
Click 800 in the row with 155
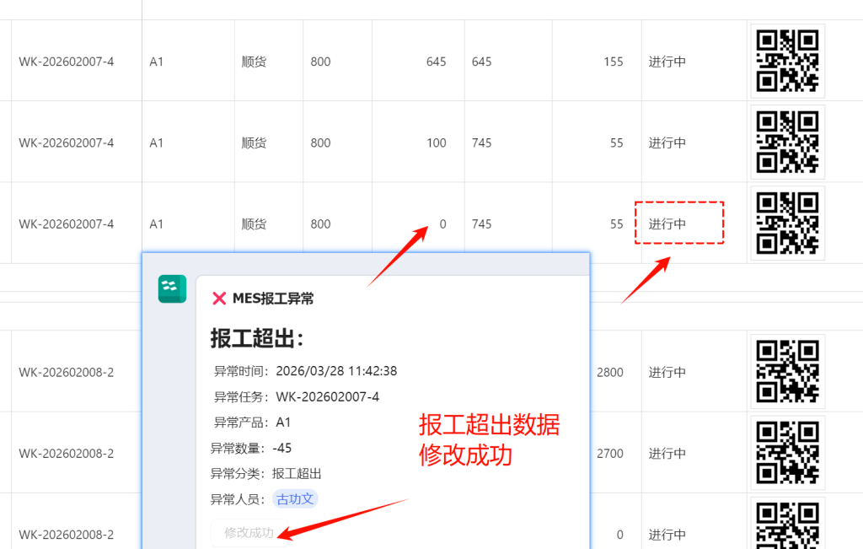point(320,62)
